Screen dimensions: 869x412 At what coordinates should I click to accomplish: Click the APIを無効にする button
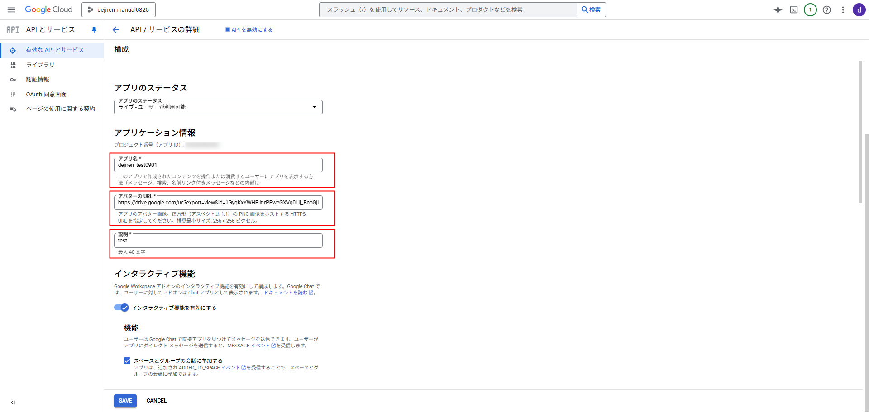point(249,30)
